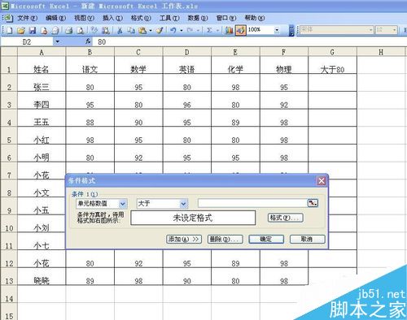Cancel with the 取消 button

pyautogui.click(x=307, y=239)
